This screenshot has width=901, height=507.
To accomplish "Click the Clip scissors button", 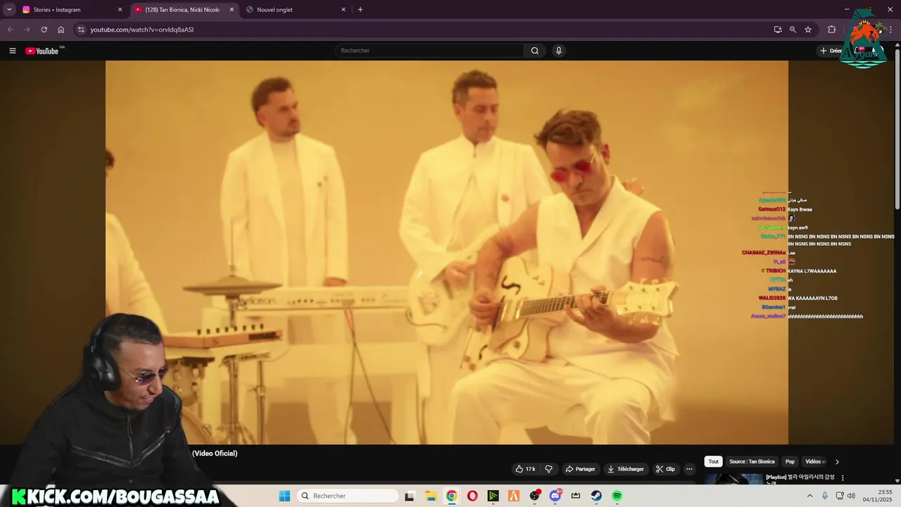I will tap(665, 469).
